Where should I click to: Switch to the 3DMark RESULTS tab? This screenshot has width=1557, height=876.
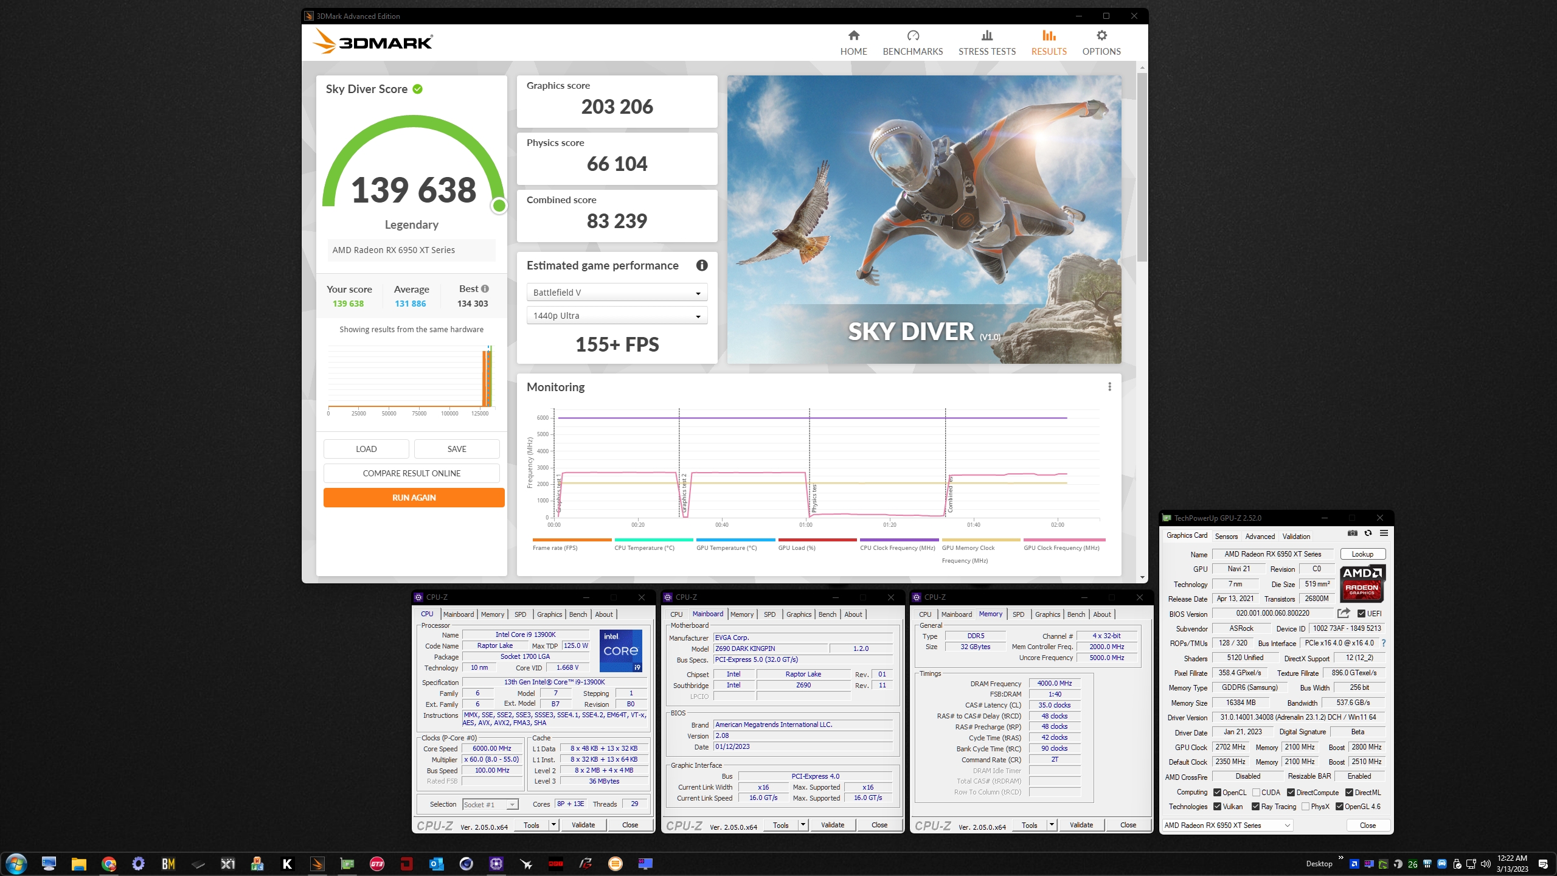point(1049,43)
